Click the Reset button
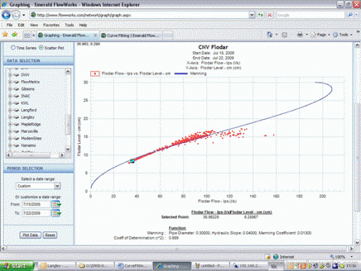The height and width of the screenshot is (271, 361). pyautogui.click(x=50, y=235)
